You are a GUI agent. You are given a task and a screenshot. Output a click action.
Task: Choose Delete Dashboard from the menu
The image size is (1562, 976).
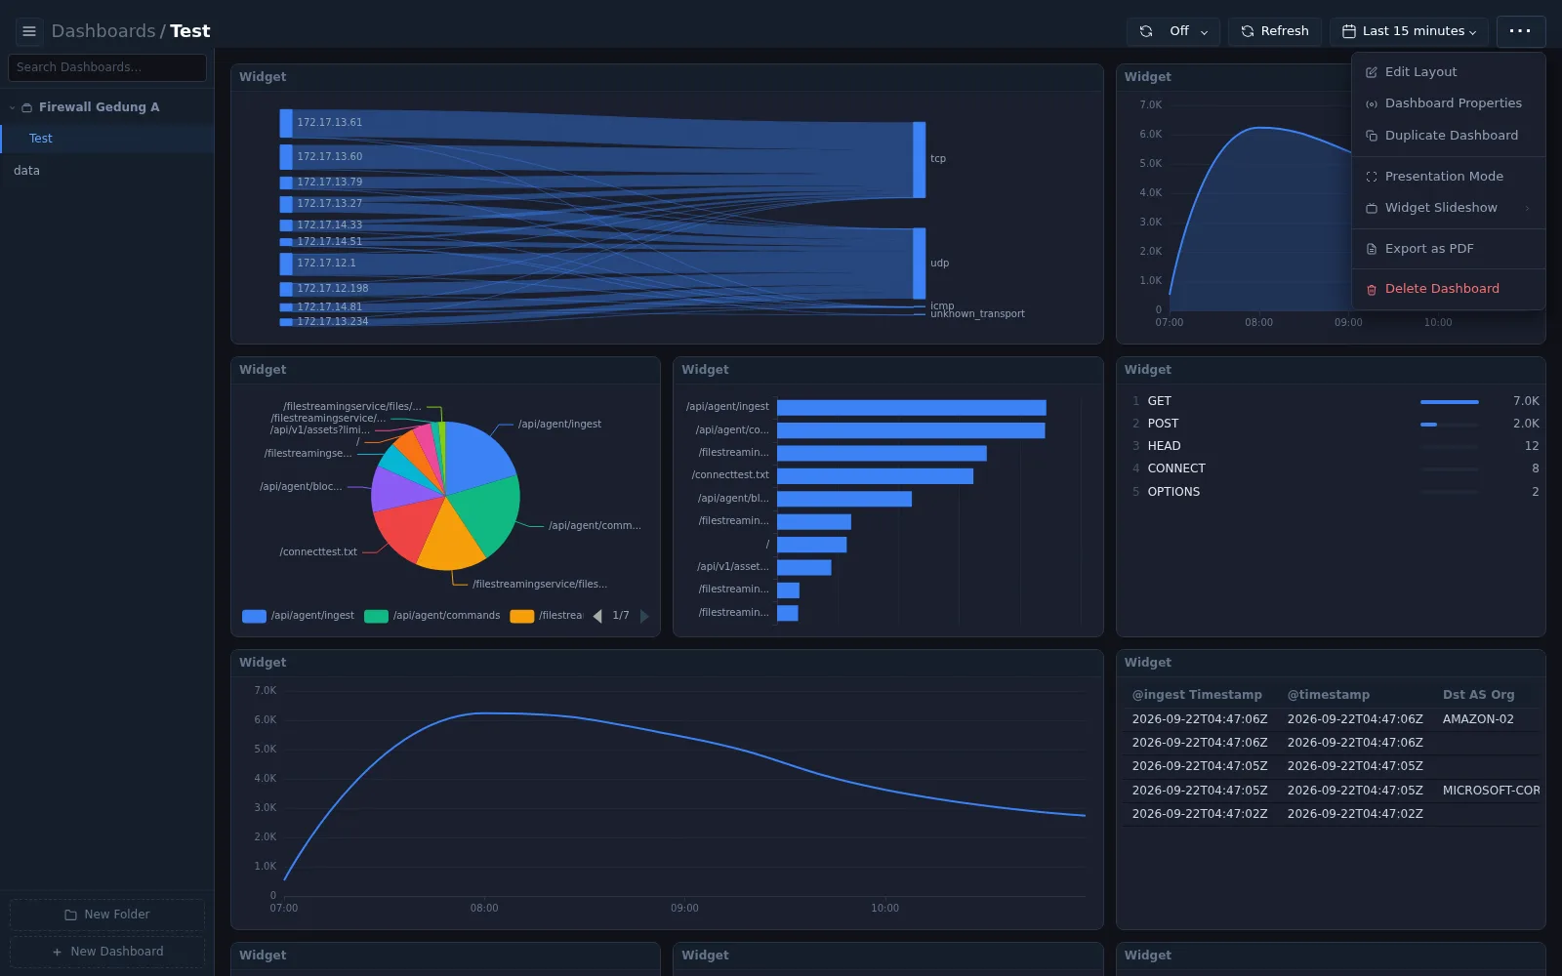1449,289
